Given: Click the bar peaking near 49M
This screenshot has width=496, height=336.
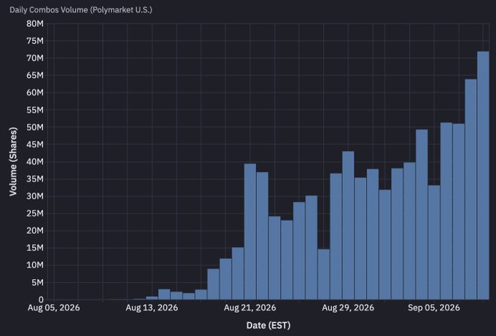Looking at the screenshot, I should point(422,214).
